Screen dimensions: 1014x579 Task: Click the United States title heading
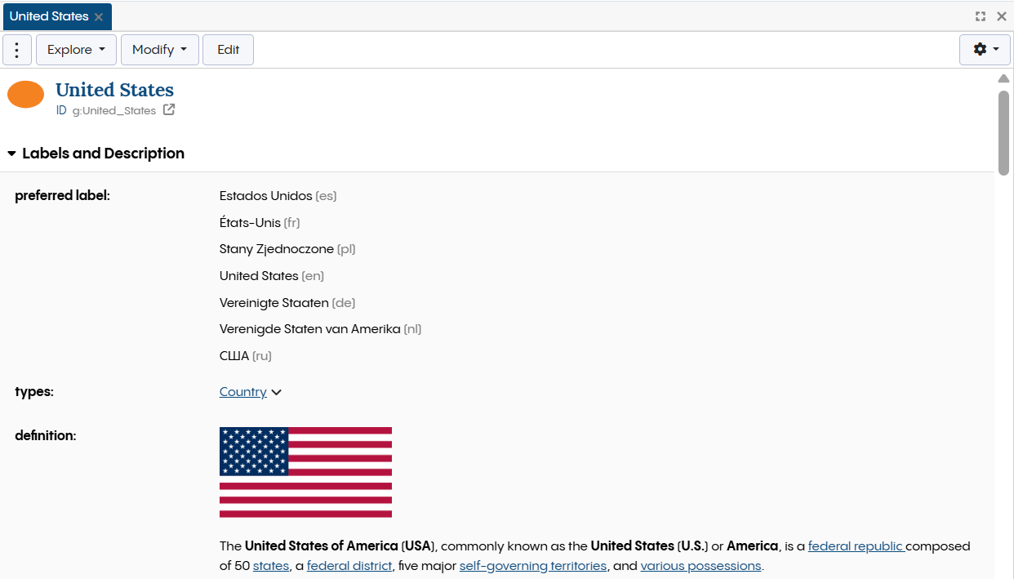(114, 90)
